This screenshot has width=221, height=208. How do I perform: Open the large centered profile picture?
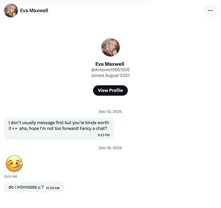click(110, 47)
